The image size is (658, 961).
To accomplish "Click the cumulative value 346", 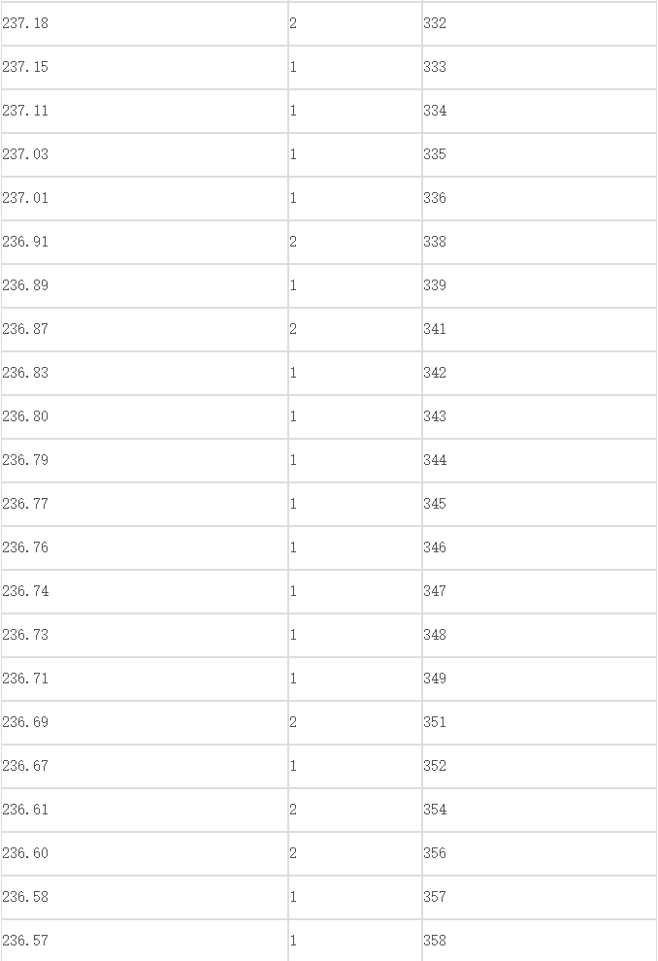I will 540,547.
